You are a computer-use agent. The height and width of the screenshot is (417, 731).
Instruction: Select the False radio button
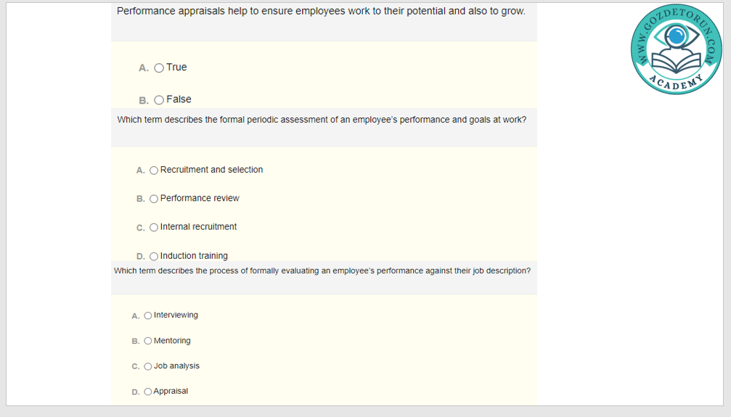pos(159,100)
